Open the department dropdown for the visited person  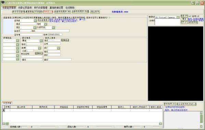pos(59,48)
